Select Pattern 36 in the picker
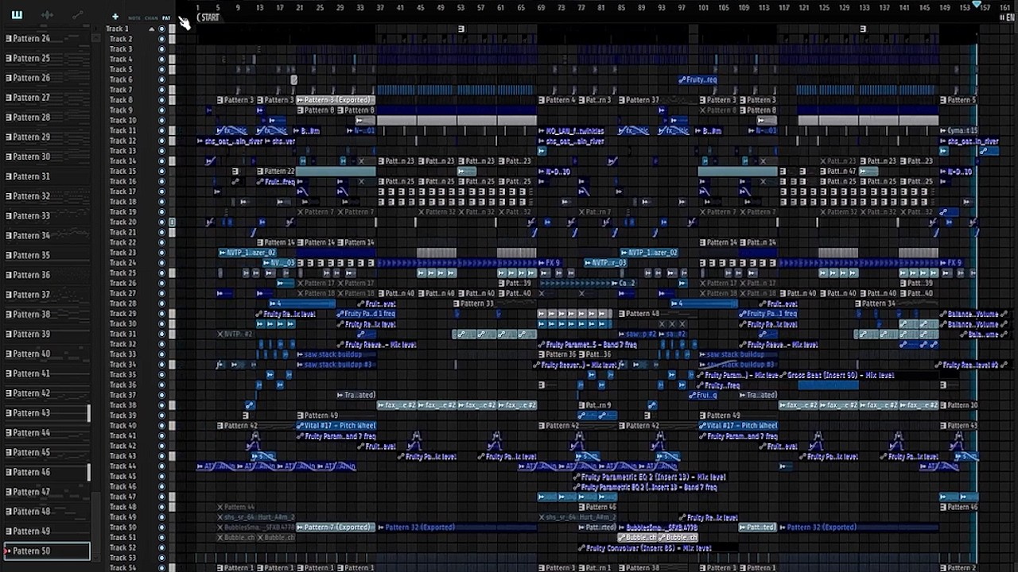 (x=46, y=275)
